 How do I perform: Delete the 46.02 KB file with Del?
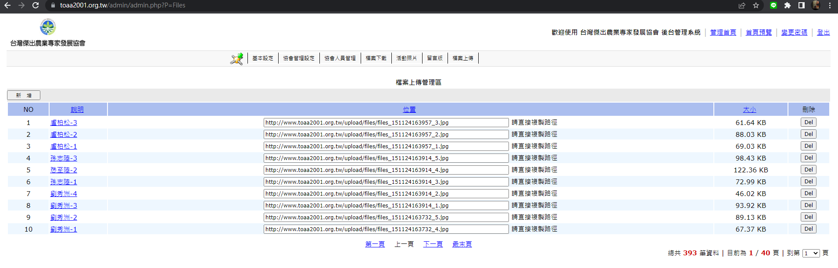[x=809, y=193]
